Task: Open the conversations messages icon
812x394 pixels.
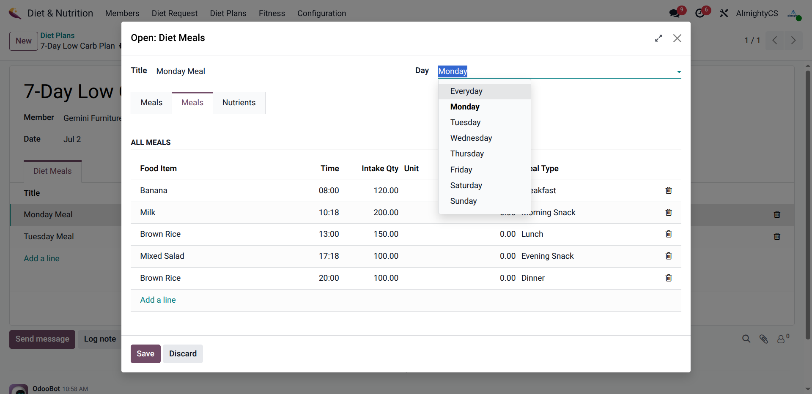Action: [x=675, y=14]
